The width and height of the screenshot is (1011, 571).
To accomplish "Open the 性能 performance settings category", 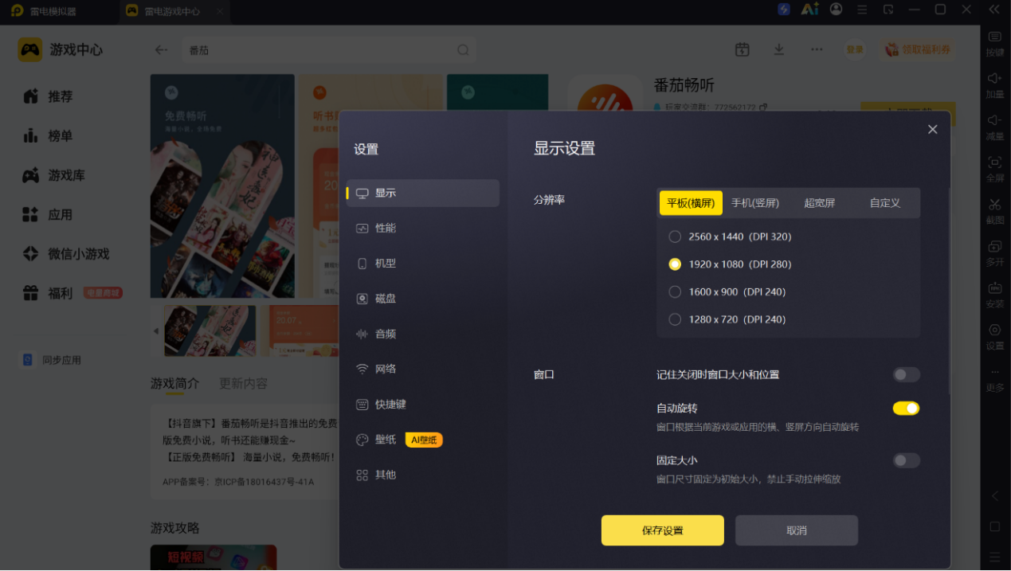I will tap(423, 229).
